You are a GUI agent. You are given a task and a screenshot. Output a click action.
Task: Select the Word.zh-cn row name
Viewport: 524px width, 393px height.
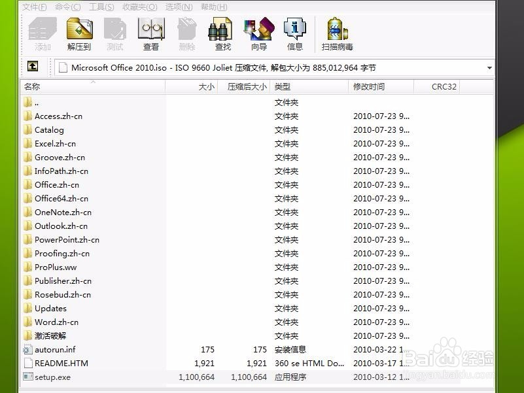[x=56, y=322]
